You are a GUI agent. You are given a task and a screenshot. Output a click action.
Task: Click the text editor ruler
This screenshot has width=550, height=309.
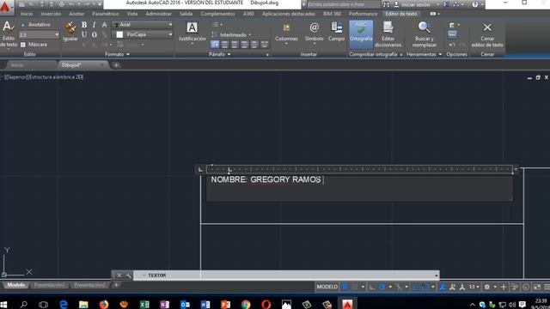pyautogui.click(x=359, y=169)
